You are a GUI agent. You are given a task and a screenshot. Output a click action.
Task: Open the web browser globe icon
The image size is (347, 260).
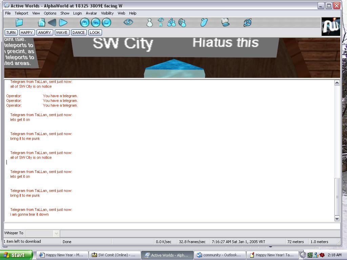(x=248, y=23)
